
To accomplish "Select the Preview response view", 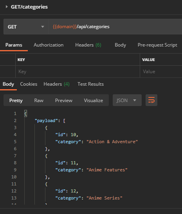I will (x=64, y=101).
